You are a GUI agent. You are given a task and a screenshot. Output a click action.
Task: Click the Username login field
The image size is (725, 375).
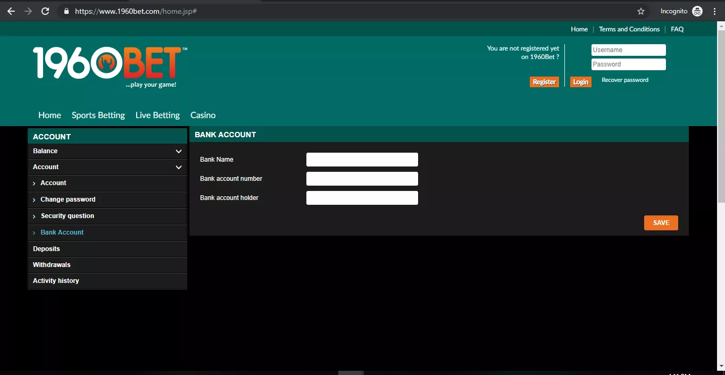pos(628,50)
